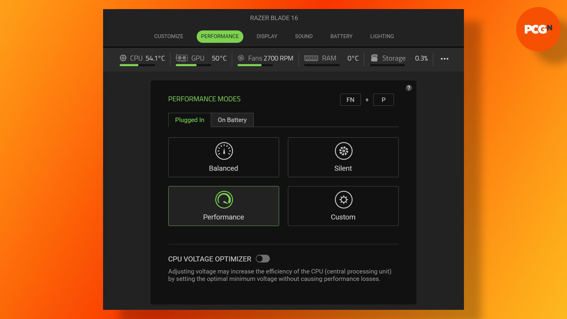Switch to the On Battery sub-tab

(232, 120)
